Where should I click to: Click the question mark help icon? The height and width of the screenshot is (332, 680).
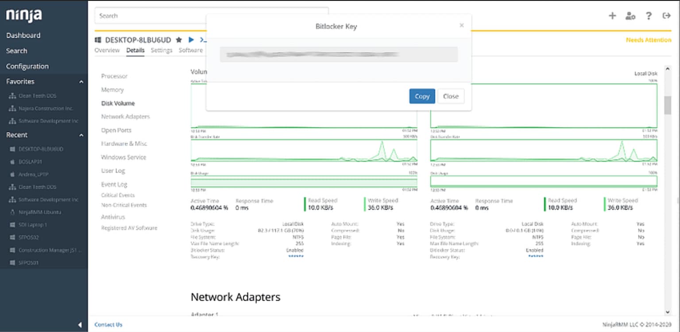pyautogui.click(x=649, y=16)
